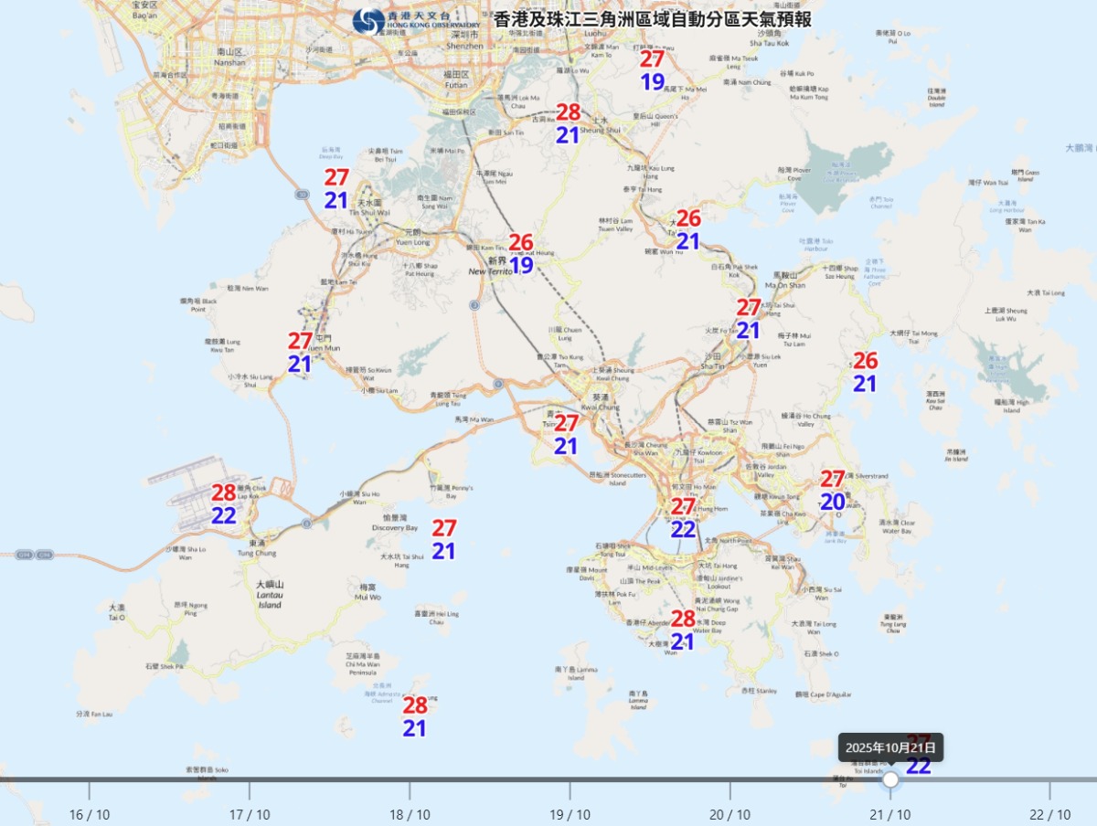
Task: Select the 18 / 10 date on timeline
Action: click(410, 814)
